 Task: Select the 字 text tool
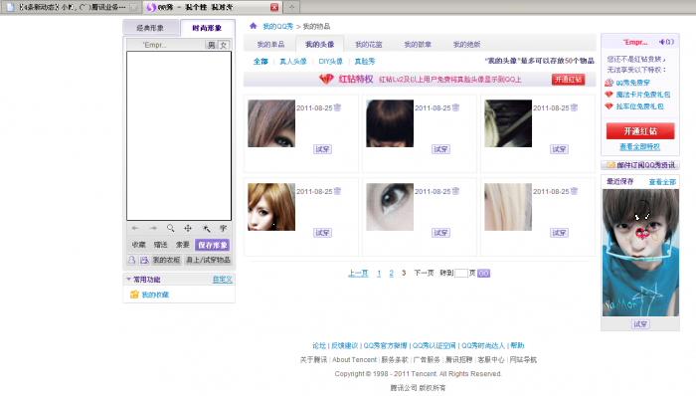[x=223, y=228]
